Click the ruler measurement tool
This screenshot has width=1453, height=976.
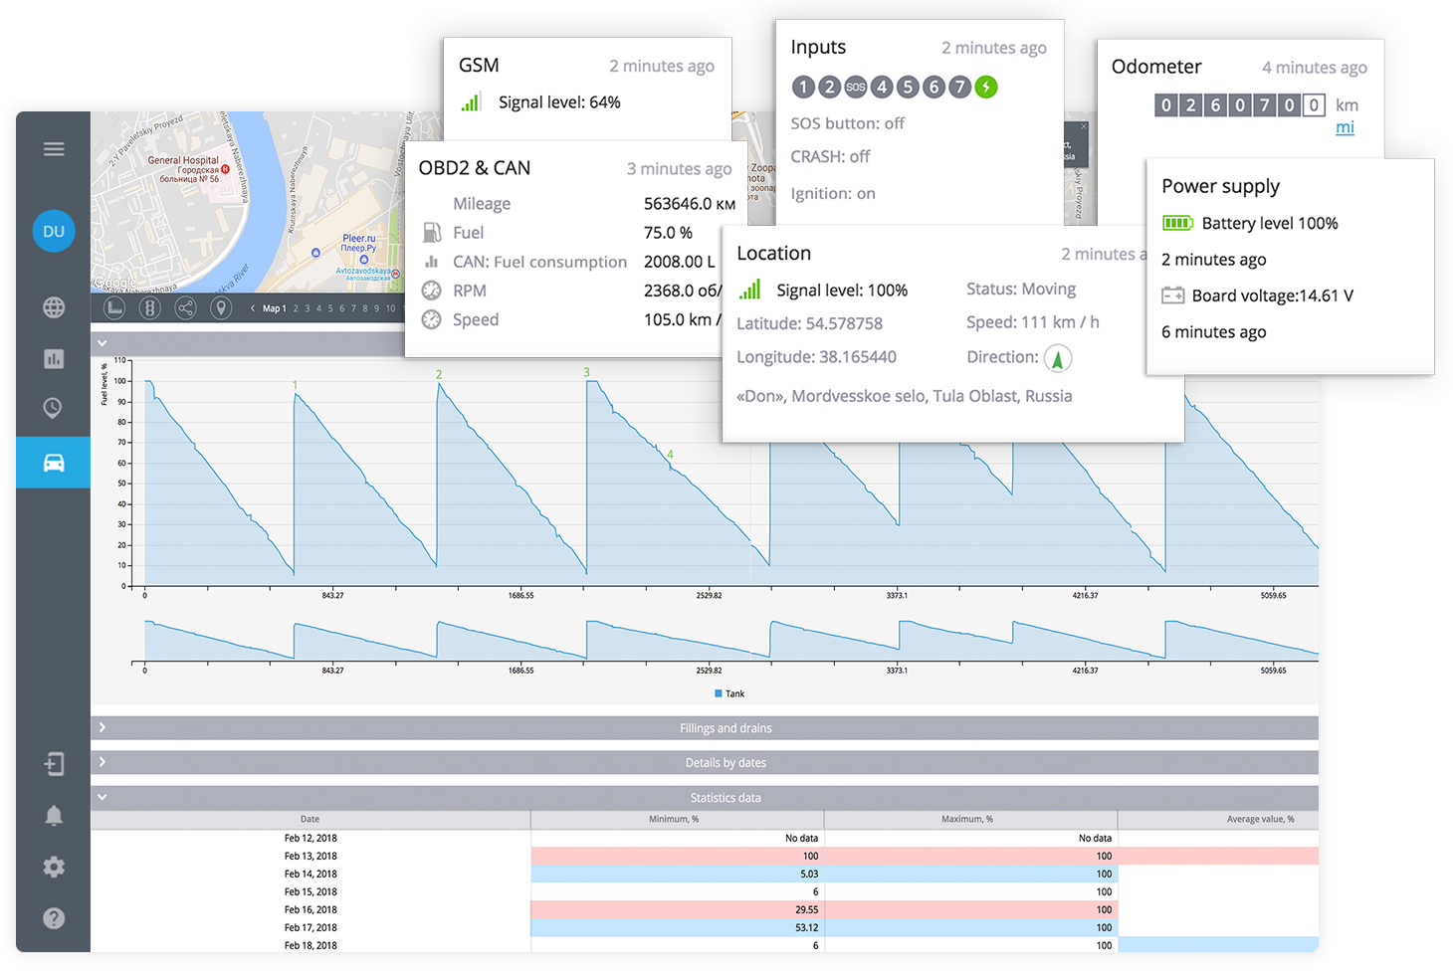(x=114, y=308)
